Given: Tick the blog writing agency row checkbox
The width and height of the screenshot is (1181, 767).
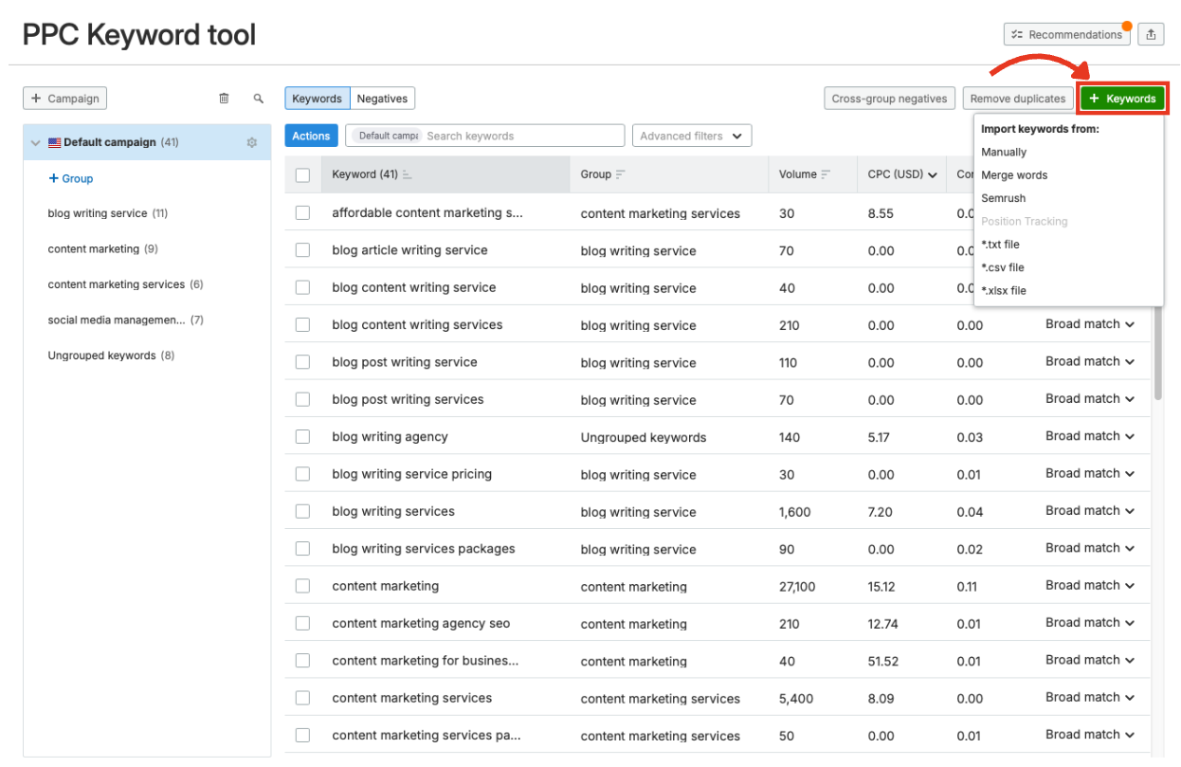Looking at the screenshot, I should pyautogui.click(x=302, y=436).
